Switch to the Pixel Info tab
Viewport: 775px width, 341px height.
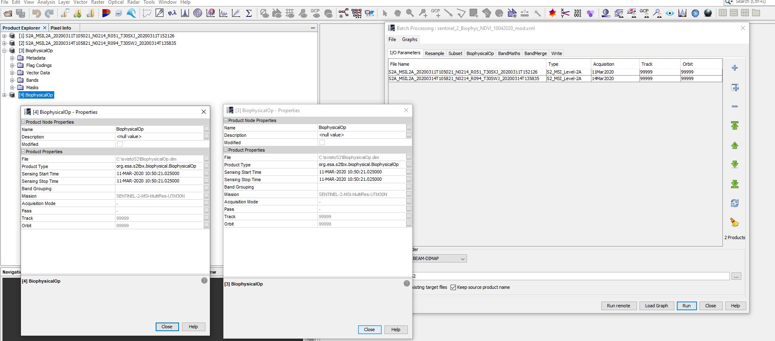tap(61, 28)
